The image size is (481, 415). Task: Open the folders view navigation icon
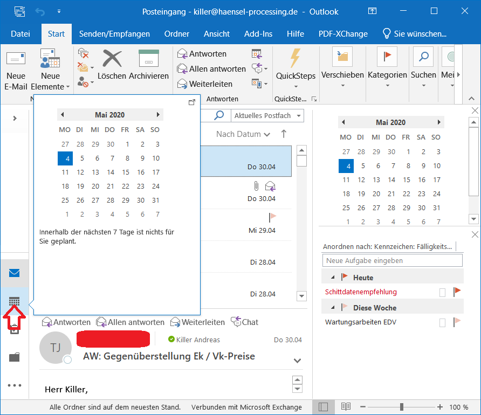tap(15, 357)
